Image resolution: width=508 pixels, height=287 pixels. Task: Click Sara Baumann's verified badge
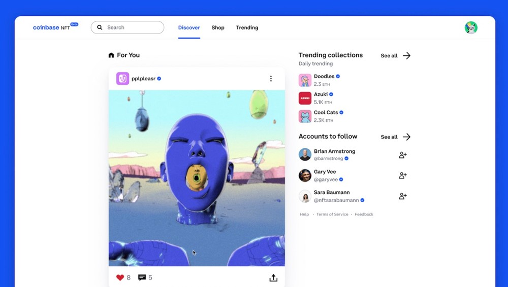[362, 200]
